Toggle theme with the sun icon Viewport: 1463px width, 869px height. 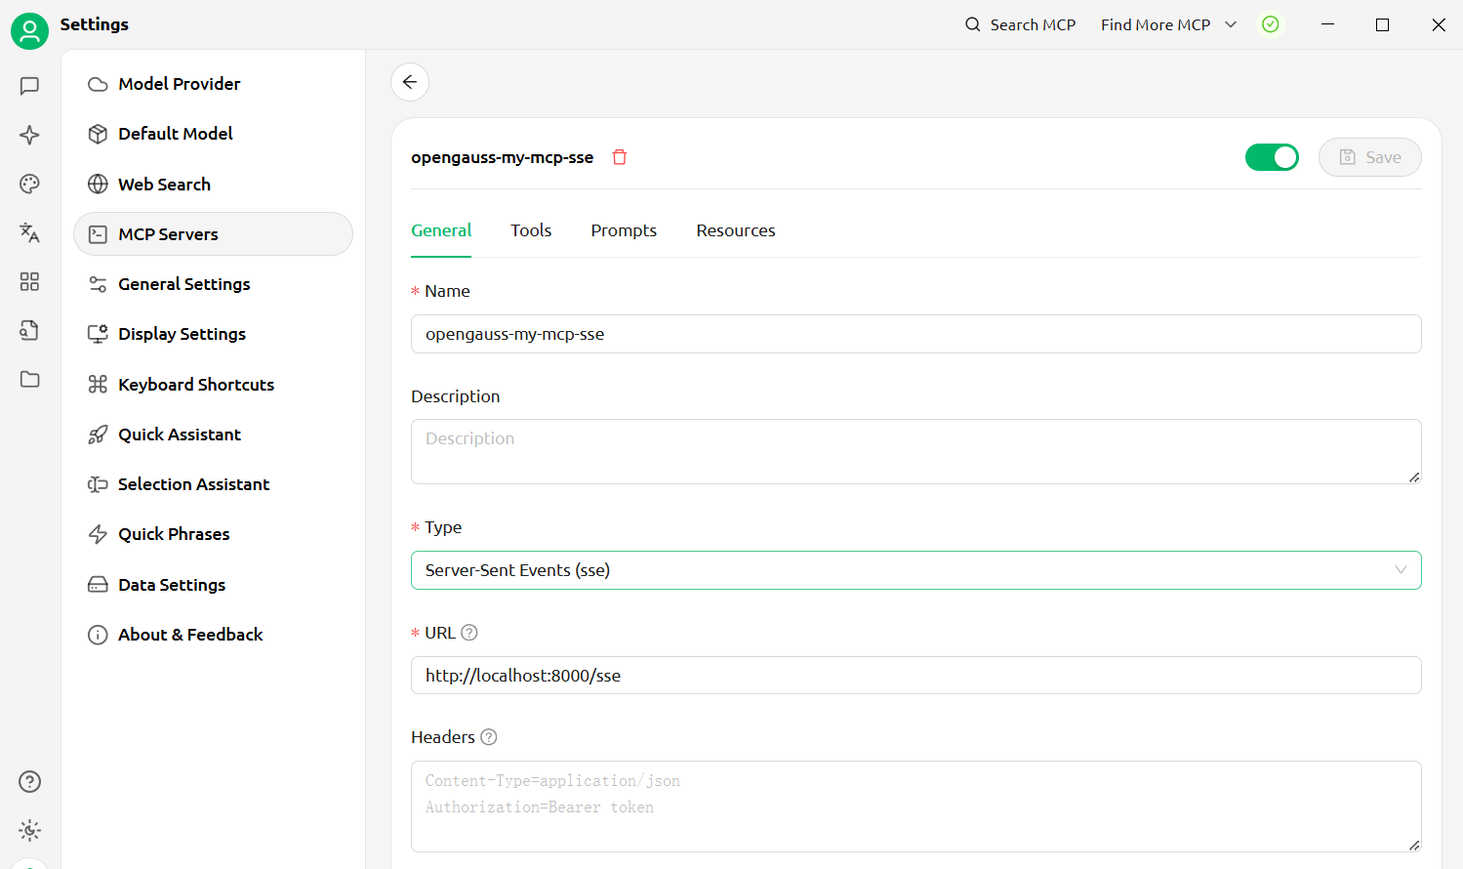pos(29,830)
